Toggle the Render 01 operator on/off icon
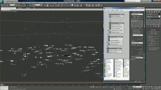161x90 pixels. pos(110,16)
